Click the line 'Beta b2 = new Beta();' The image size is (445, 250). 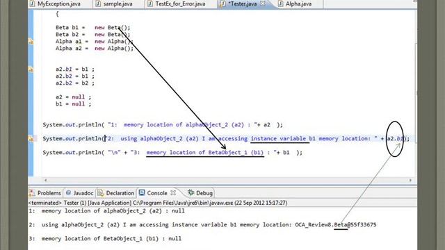point(92,35)
